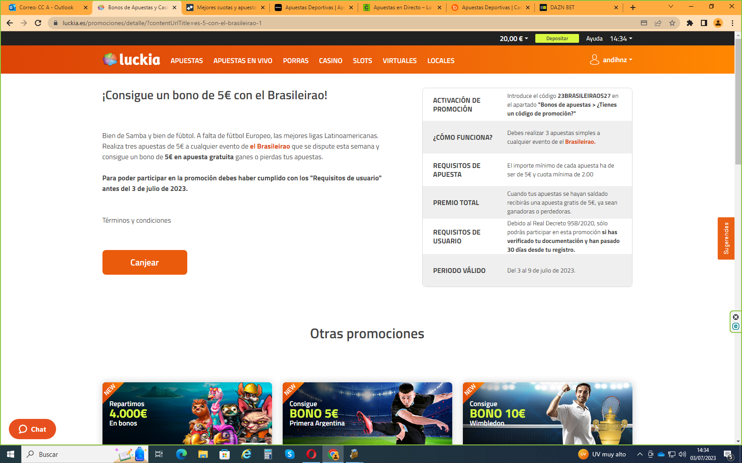Show hidden system tray icons chevron

click(640, 454)
